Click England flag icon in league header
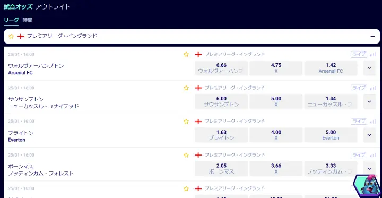 tap(21, 36)
